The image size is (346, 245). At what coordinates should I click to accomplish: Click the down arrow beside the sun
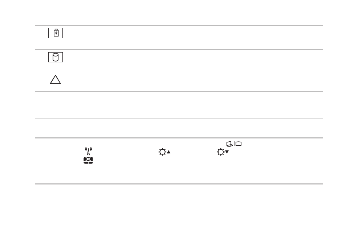tap(227, 152)
